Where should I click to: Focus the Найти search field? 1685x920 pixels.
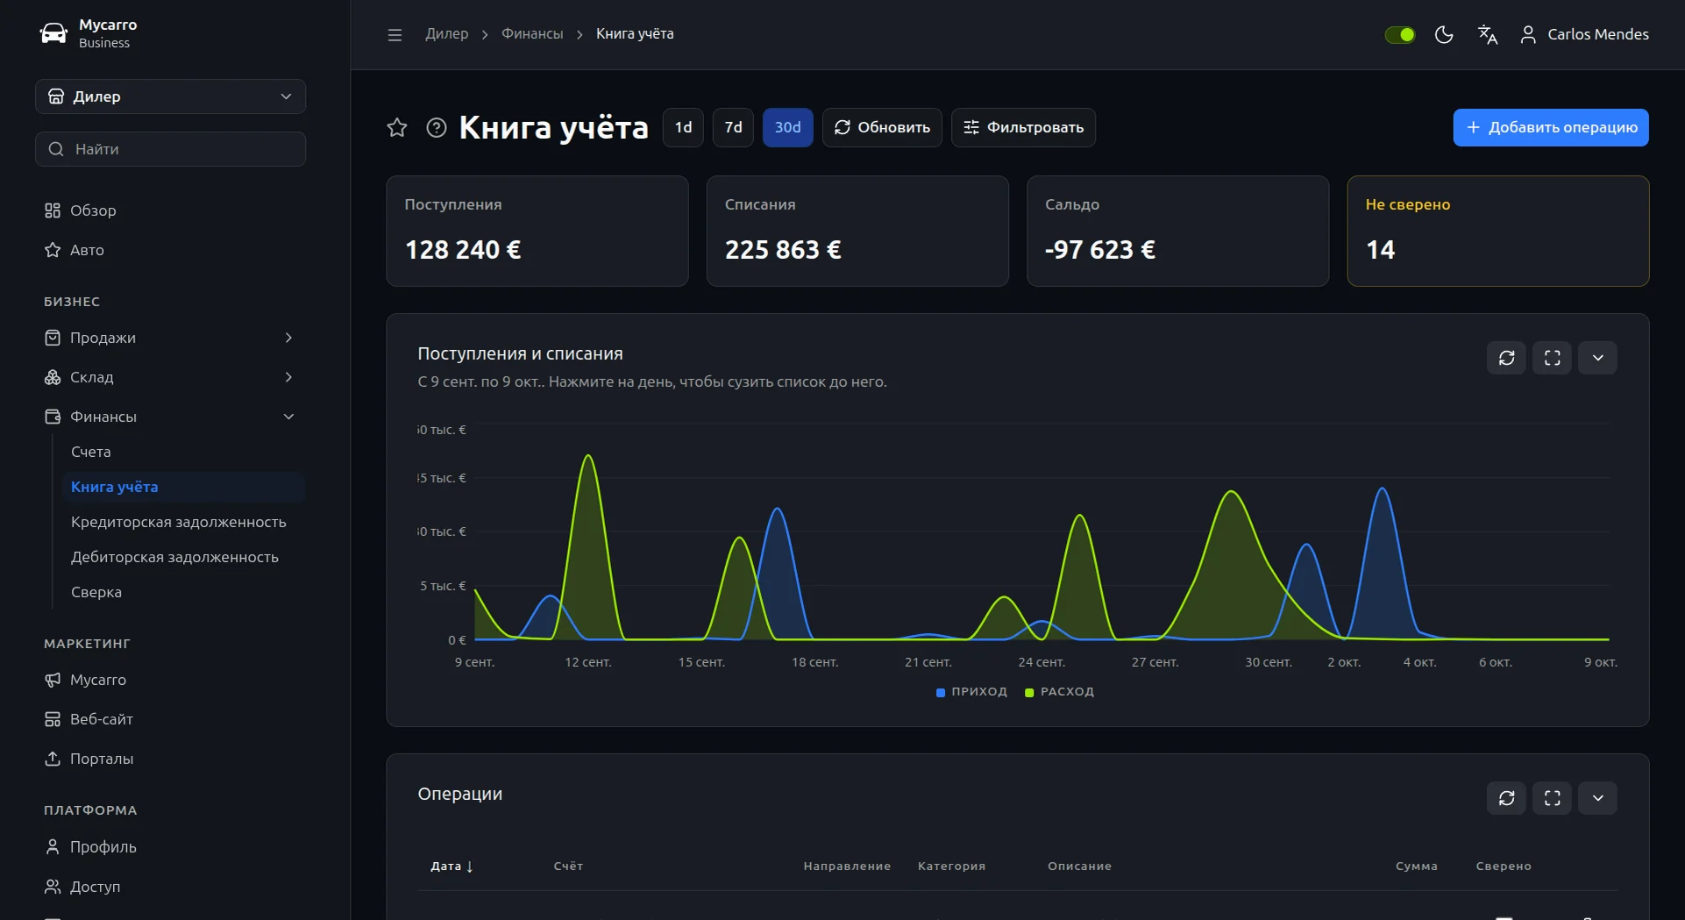click(170, 149)
